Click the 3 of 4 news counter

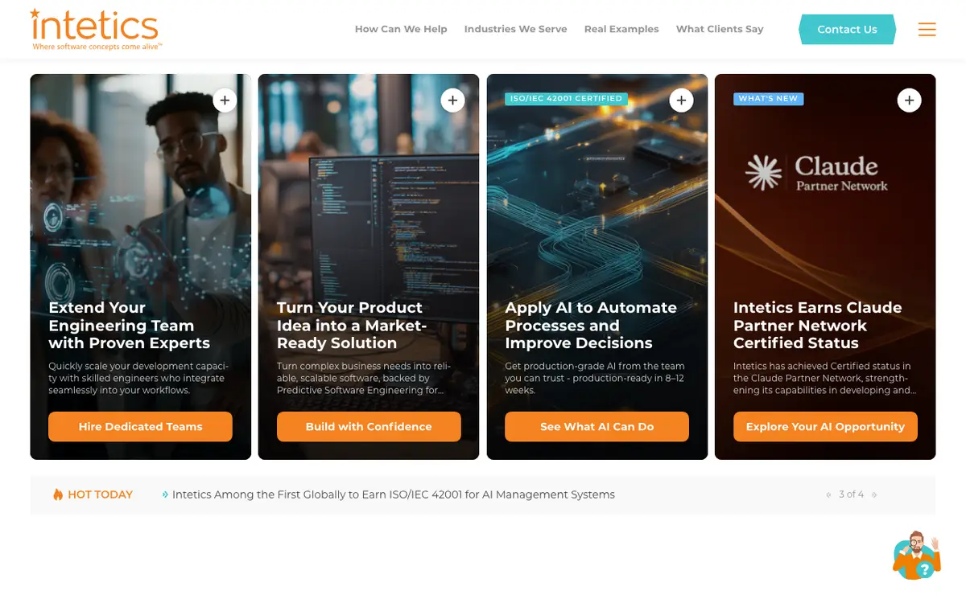tap(851, 494)
